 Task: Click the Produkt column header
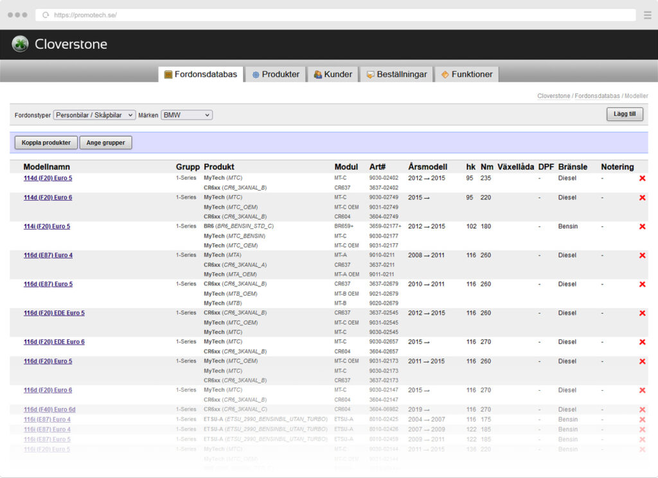219,167
